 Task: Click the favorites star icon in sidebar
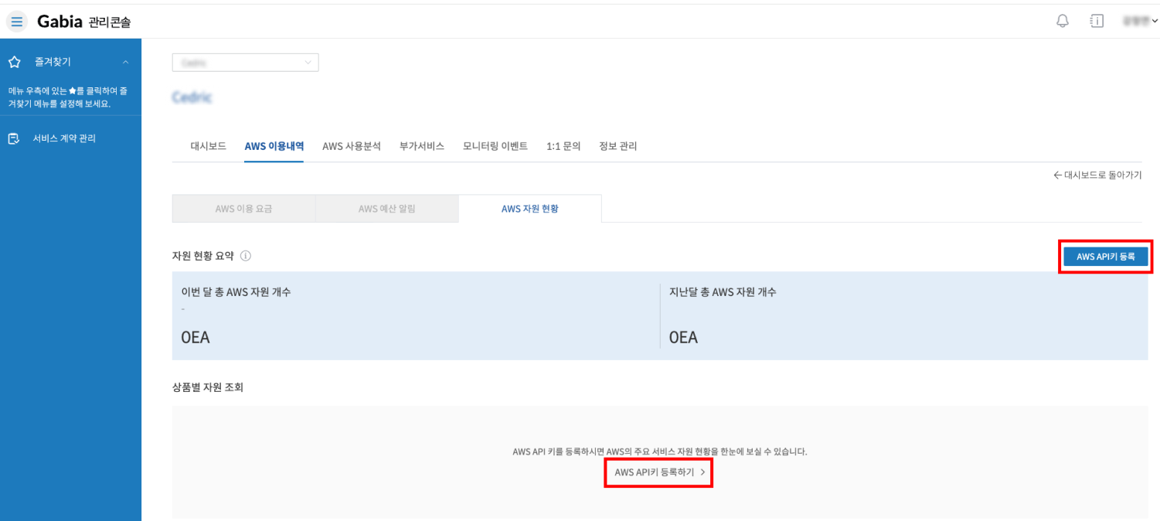click(x=14, y=62)
